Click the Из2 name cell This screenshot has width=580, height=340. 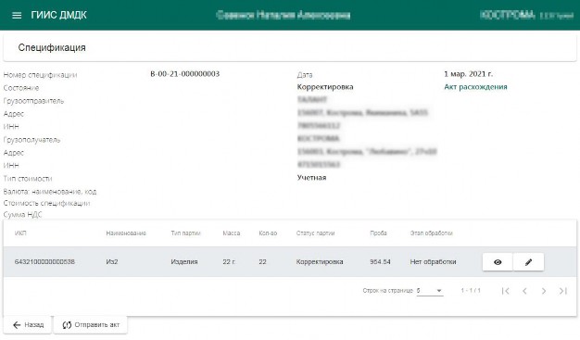point(112,262)
